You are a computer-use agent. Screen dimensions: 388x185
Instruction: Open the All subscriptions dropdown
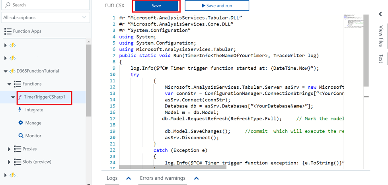tap(45, 18)
